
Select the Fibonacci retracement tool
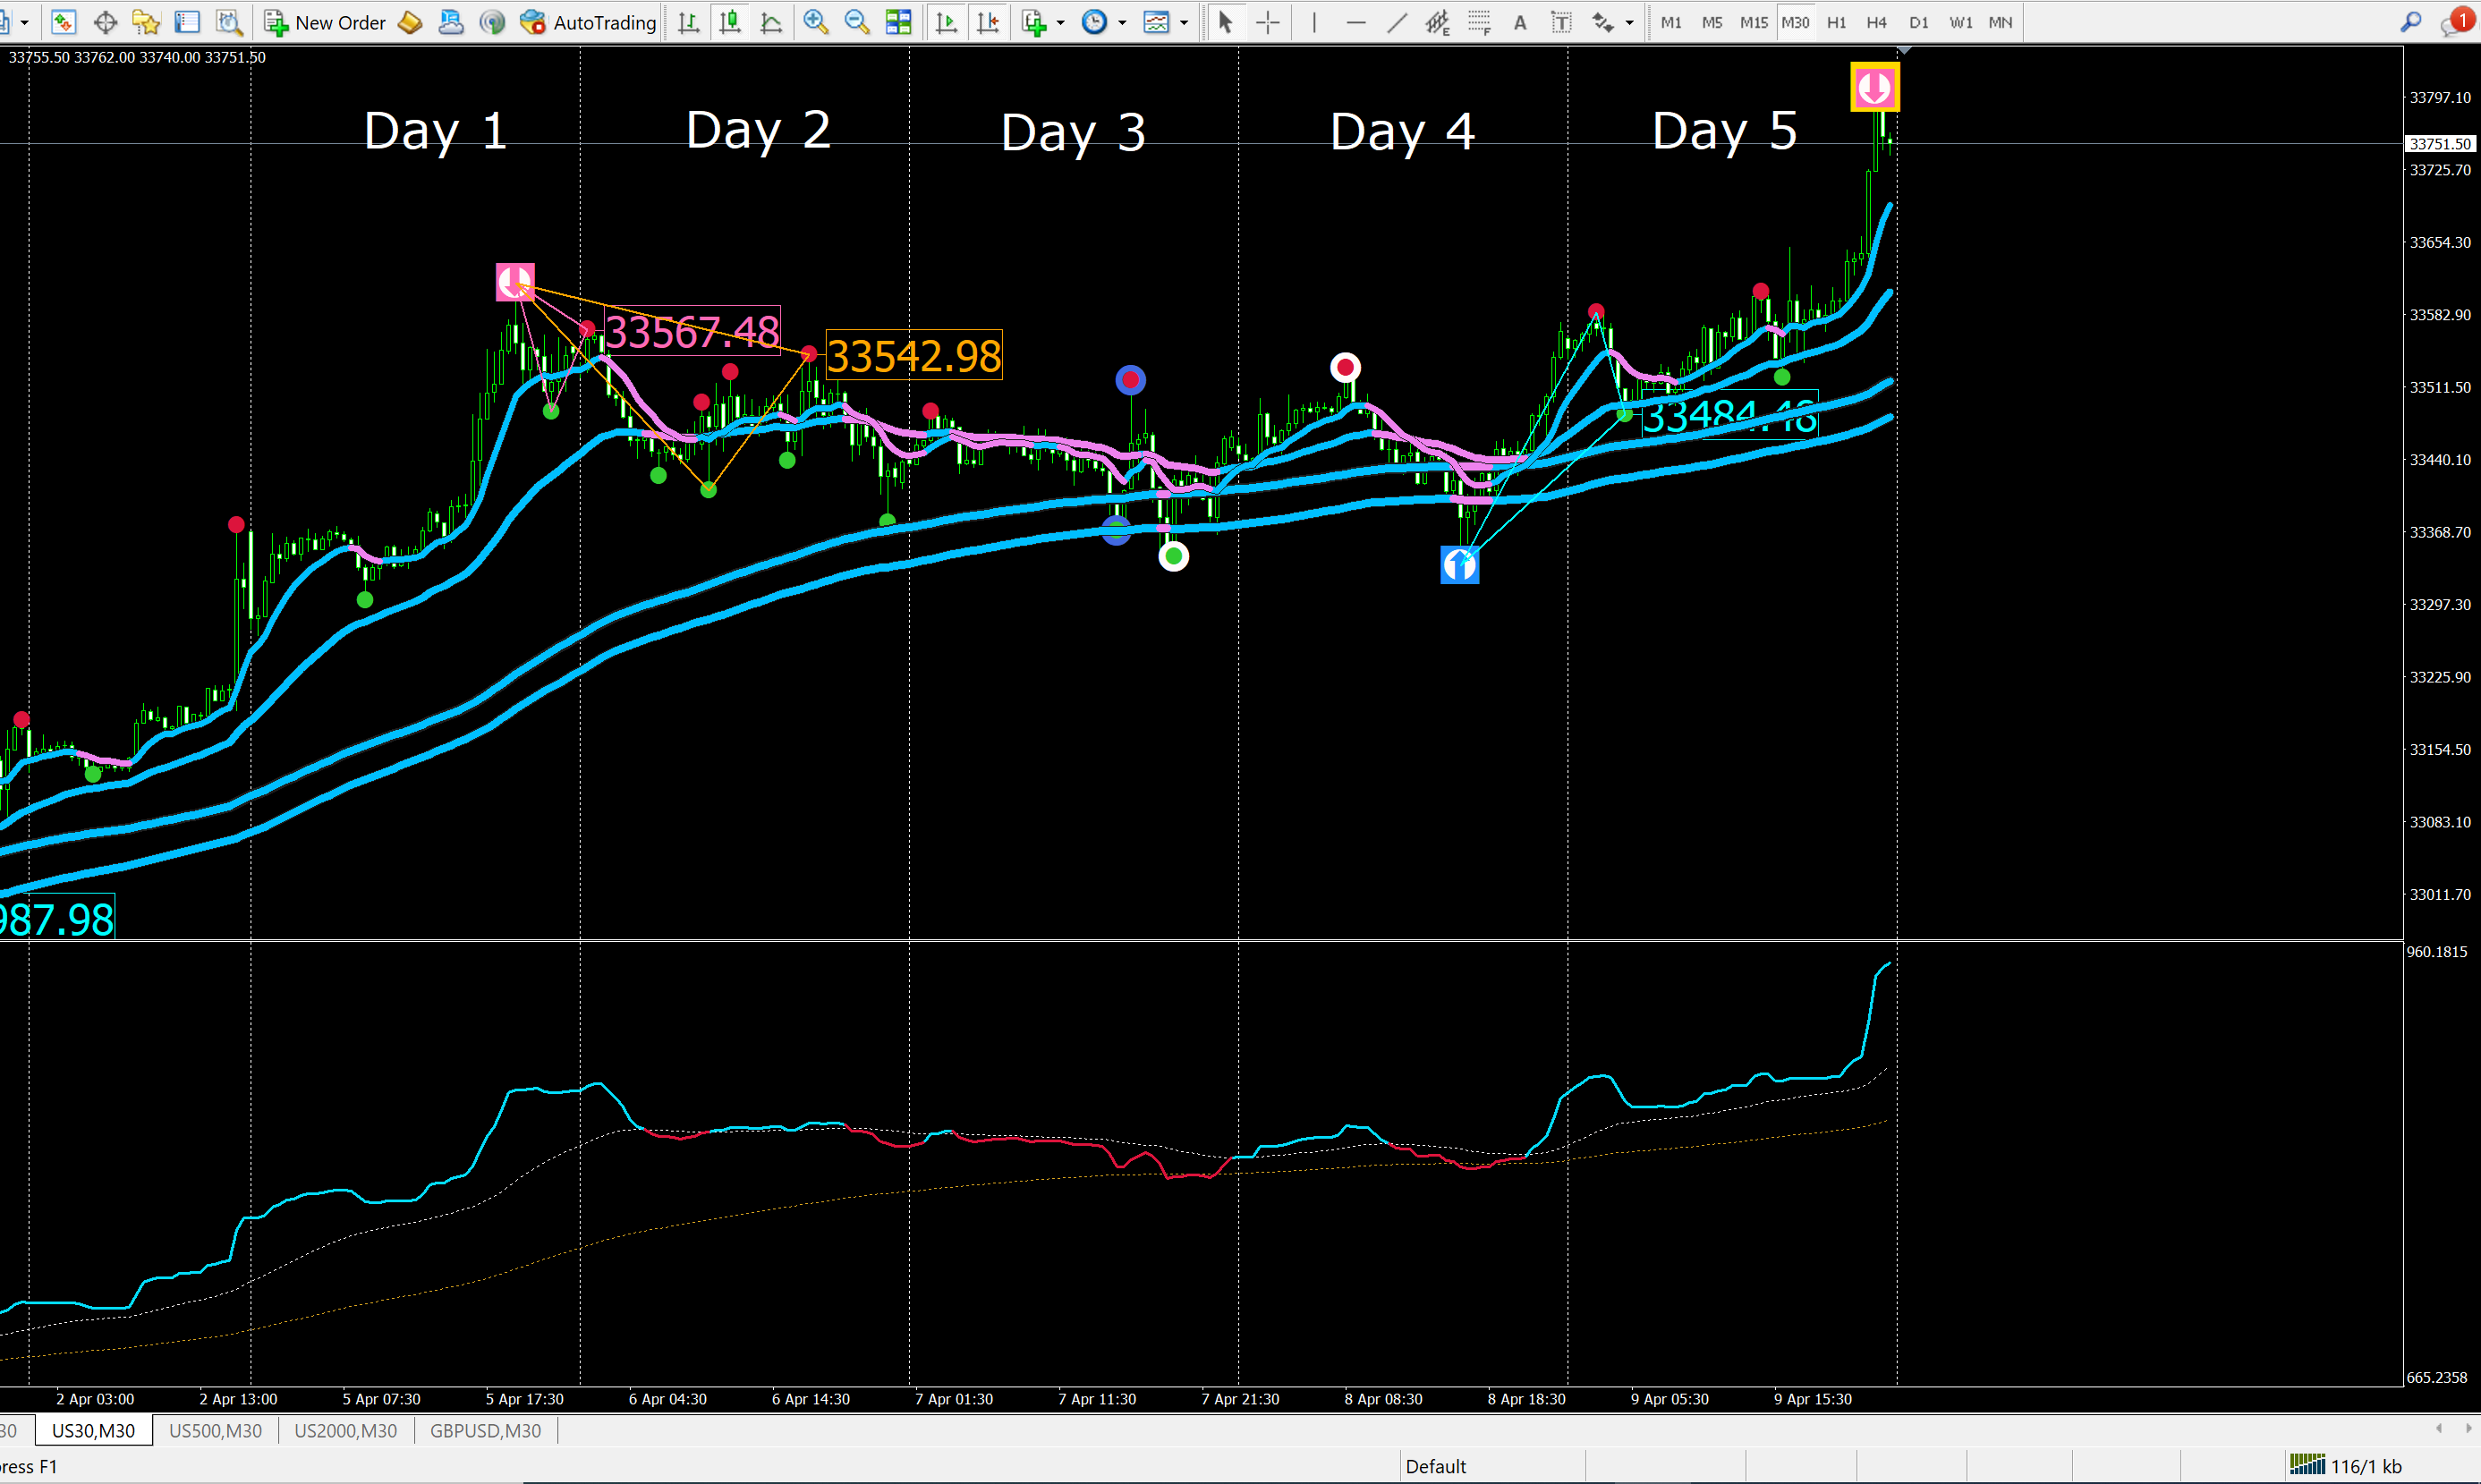coord(1479,22)
